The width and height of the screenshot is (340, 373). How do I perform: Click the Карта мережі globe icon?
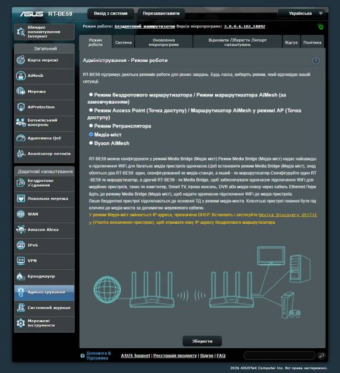21,60
